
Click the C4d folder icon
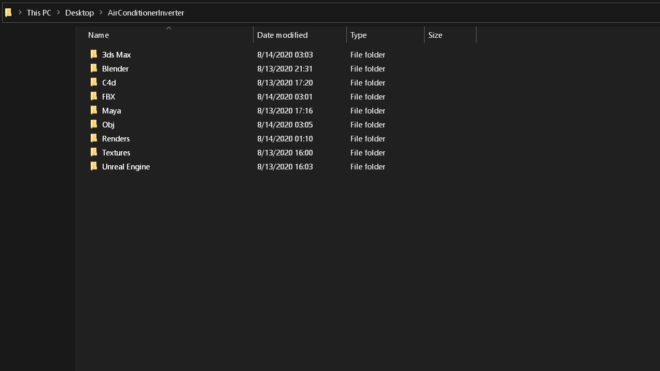point(94,82)
